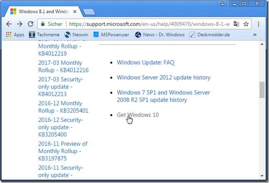Close the Windows 8.1 tab
The height and width of the screenshot is (183, 269).
75,12
